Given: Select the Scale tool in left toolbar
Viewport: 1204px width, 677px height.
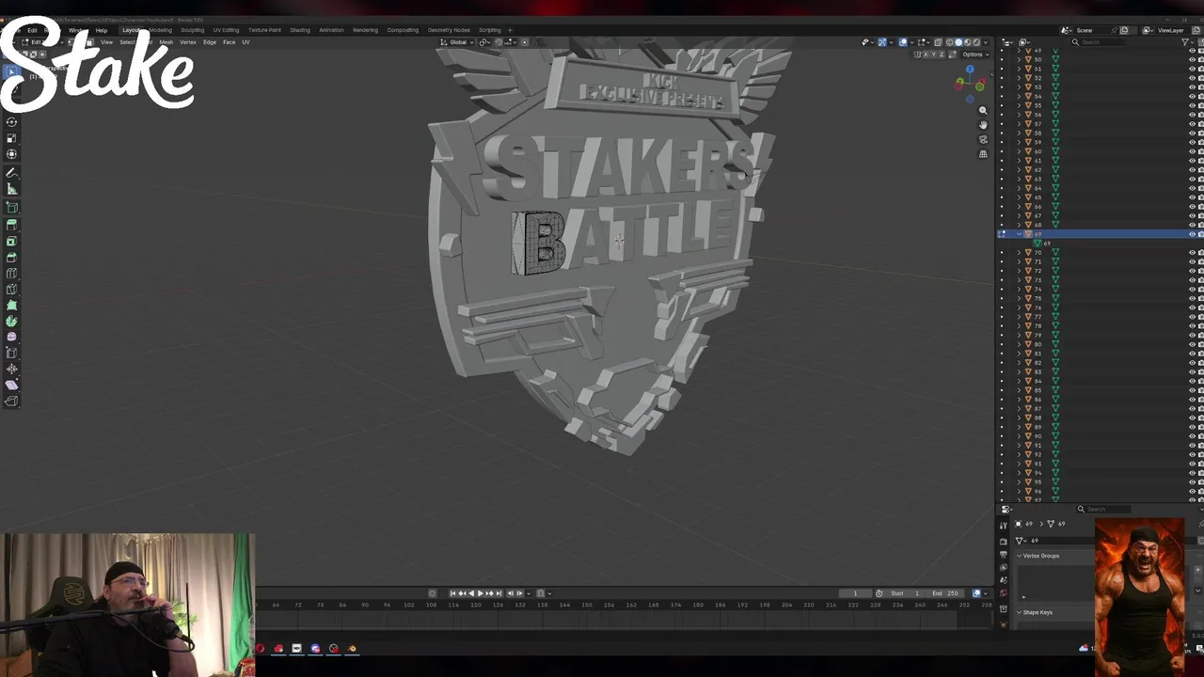Looking at the screenshot, I should pyautogui.click(x=11, y=138).
